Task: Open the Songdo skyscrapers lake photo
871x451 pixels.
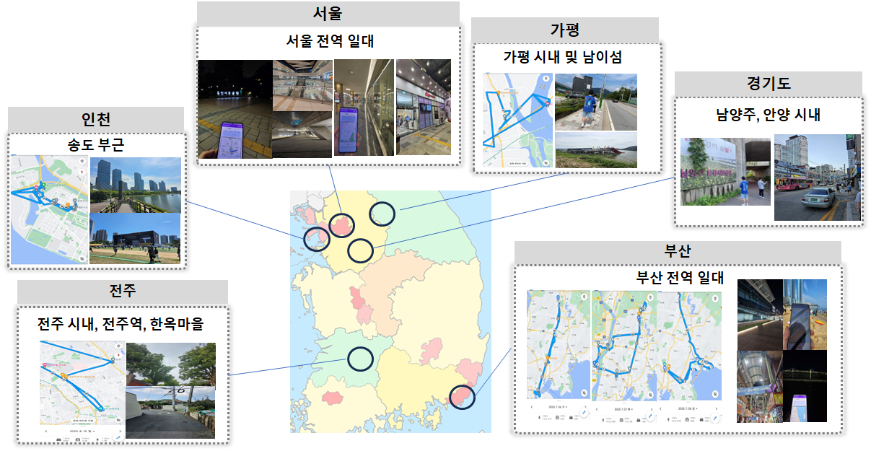Action: click(x=136, y=185)
